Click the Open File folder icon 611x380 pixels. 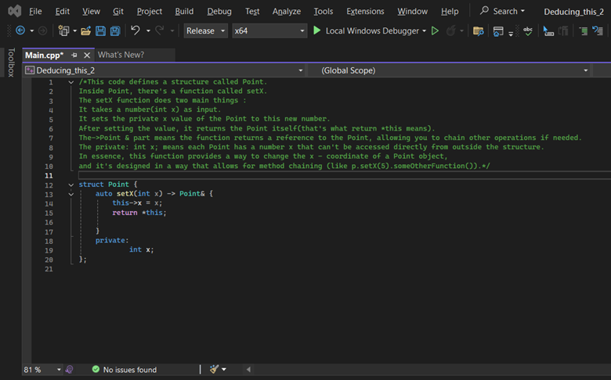[x=85, y=30]
